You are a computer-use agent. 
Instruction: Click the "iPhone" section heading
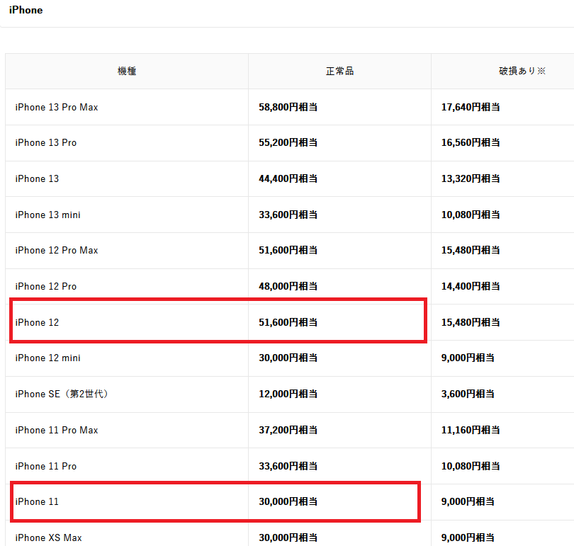point(26,10)
